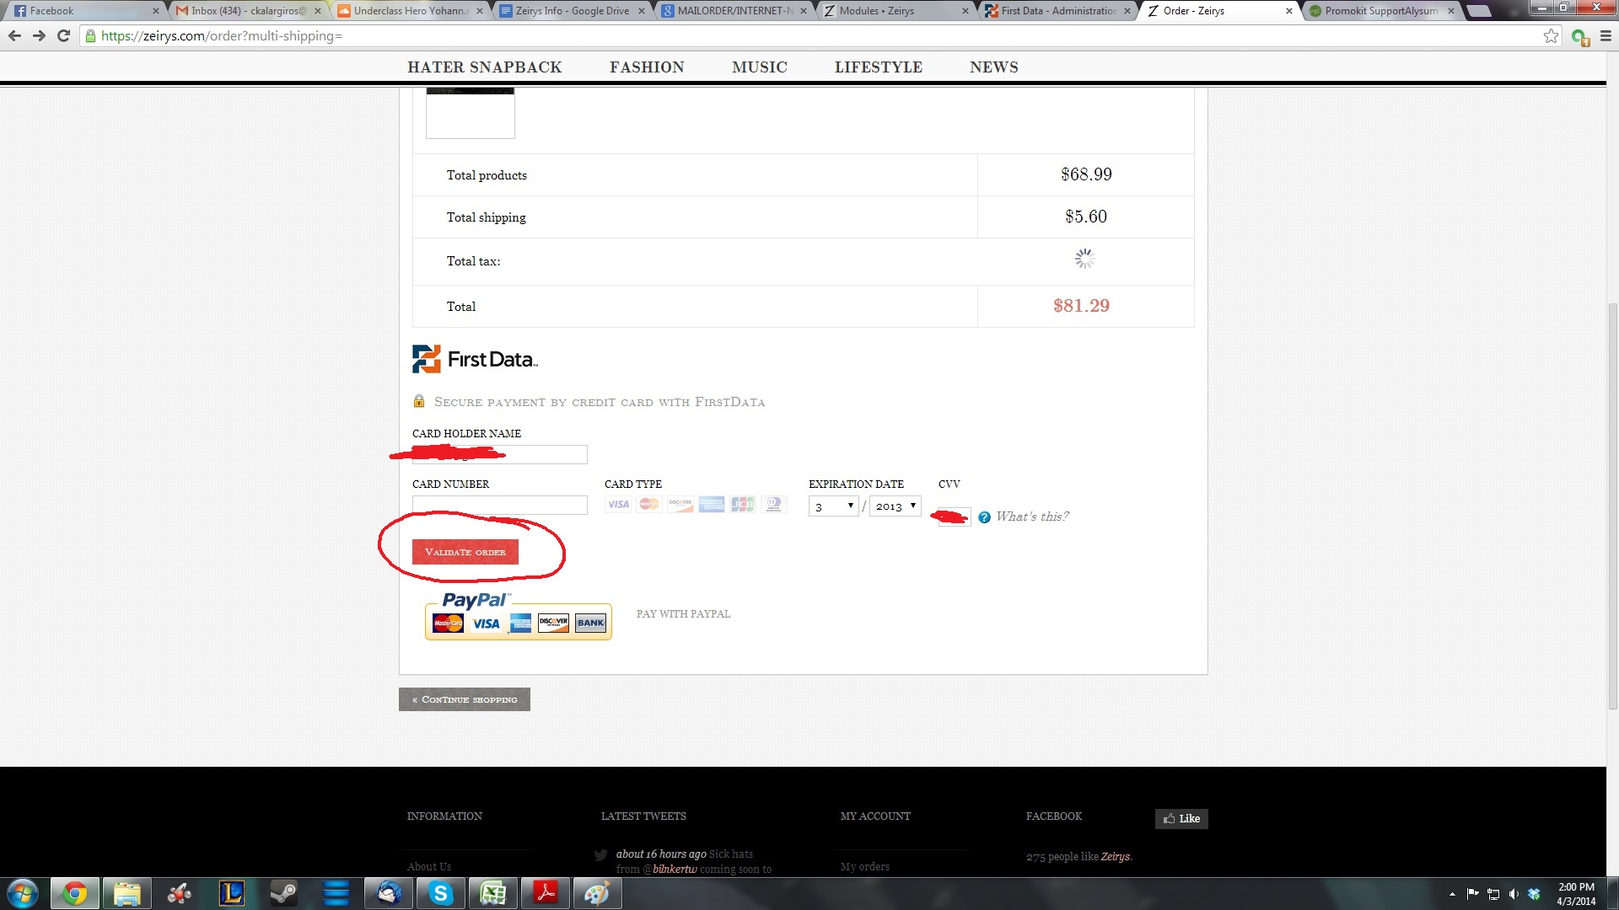Click the CVV help question mark icon
The image size is (1619, 910).
click(x=984, y=517)
